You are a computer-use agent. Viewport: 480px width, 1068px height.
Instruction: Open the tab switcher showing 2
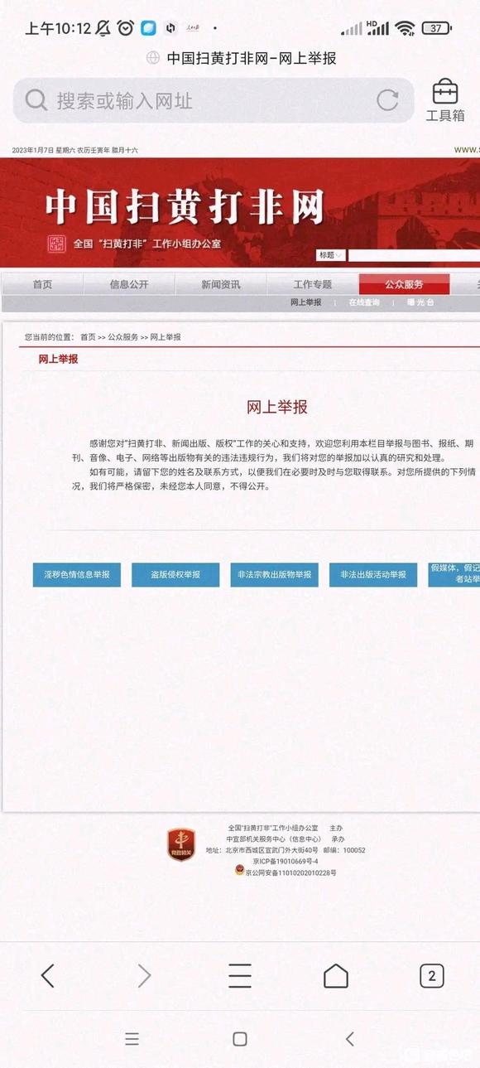431,975
